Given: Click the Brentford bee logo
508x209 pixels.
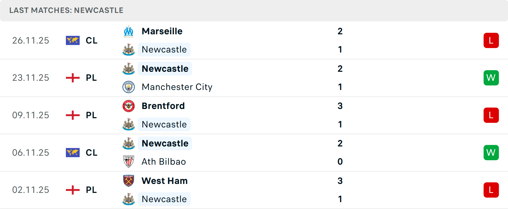Looking at the screenshot, I should [128, 106].
